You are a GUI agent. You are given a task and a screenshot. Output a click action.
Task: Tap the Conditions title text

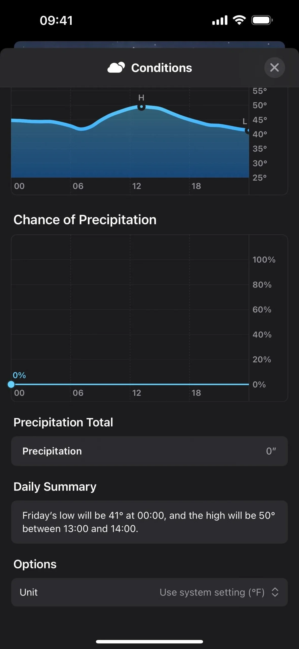(x=162, y=68)
